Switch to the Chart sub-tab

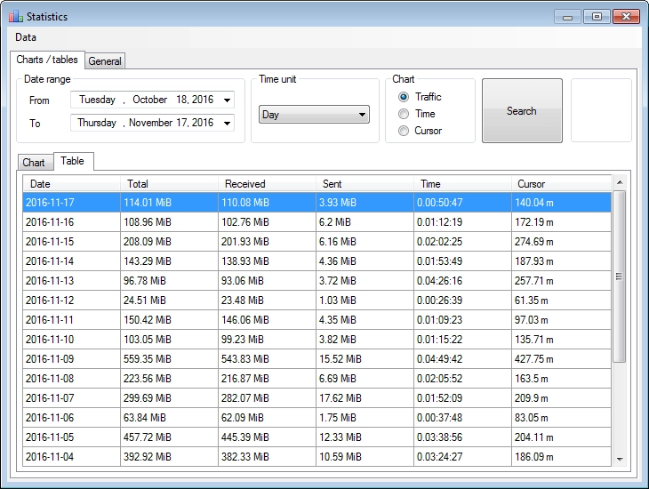(34, 163)
